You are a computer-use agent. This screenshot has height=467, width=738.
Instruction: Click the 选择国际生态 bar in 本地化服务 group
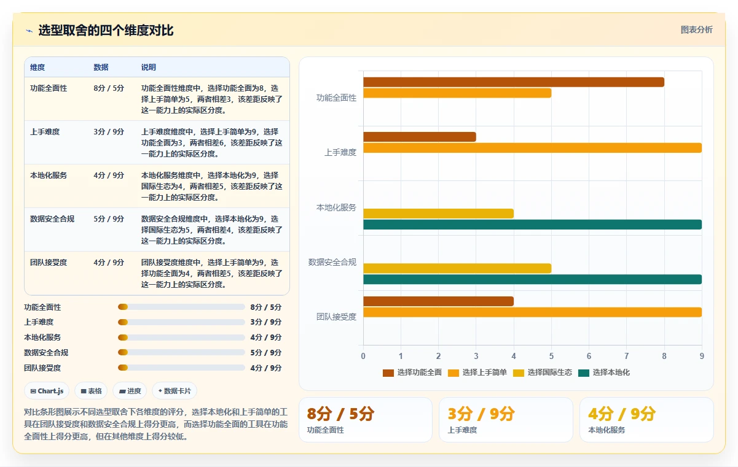(x=438, y=214)
